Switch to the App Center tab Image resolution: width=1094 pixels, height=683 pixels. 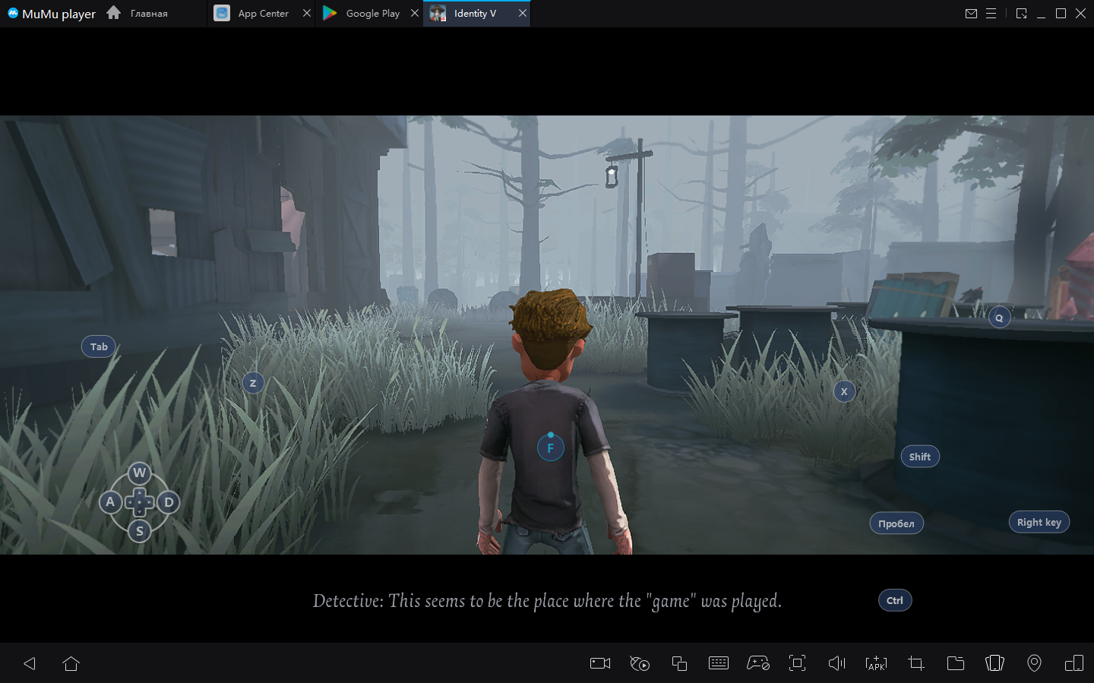(262, 14)
